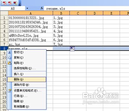
Task: Select row 7 header
Action: 4,44
